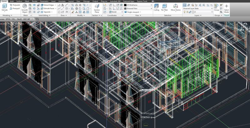Select the Extrude tool
The width and height of the screenshot is (250, 128).
click(4, 7)
